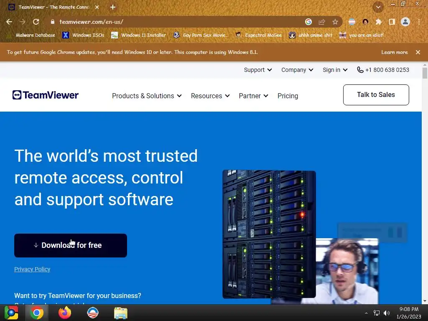Open the Chrome profile avatar
Viewport: 428px width, 321px height.
tap(405, 22)
